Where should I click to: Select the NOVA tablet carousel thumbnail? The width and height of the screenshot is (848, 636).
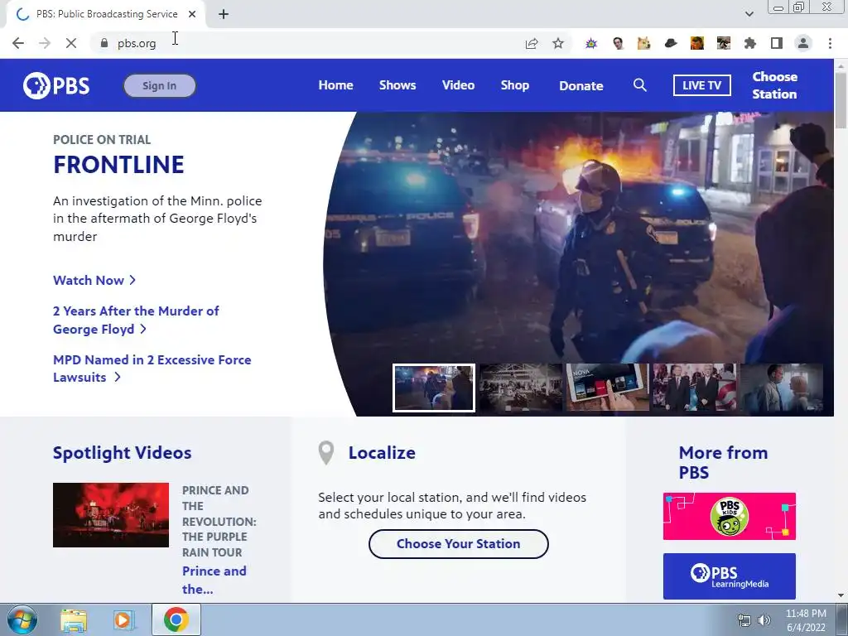pyautogui.click(x=607, y=388)
